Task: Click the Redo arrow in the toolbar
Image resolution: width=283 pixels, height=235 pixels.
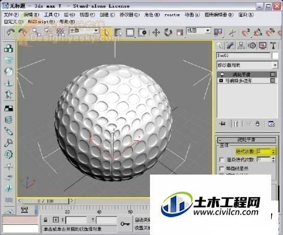Action: (x=23, y=32)
